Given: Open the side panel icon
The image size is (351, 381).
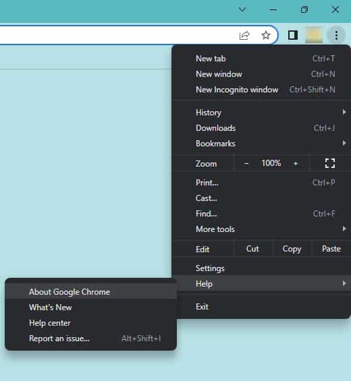Looking at the screenshot, I should (293, 35).
